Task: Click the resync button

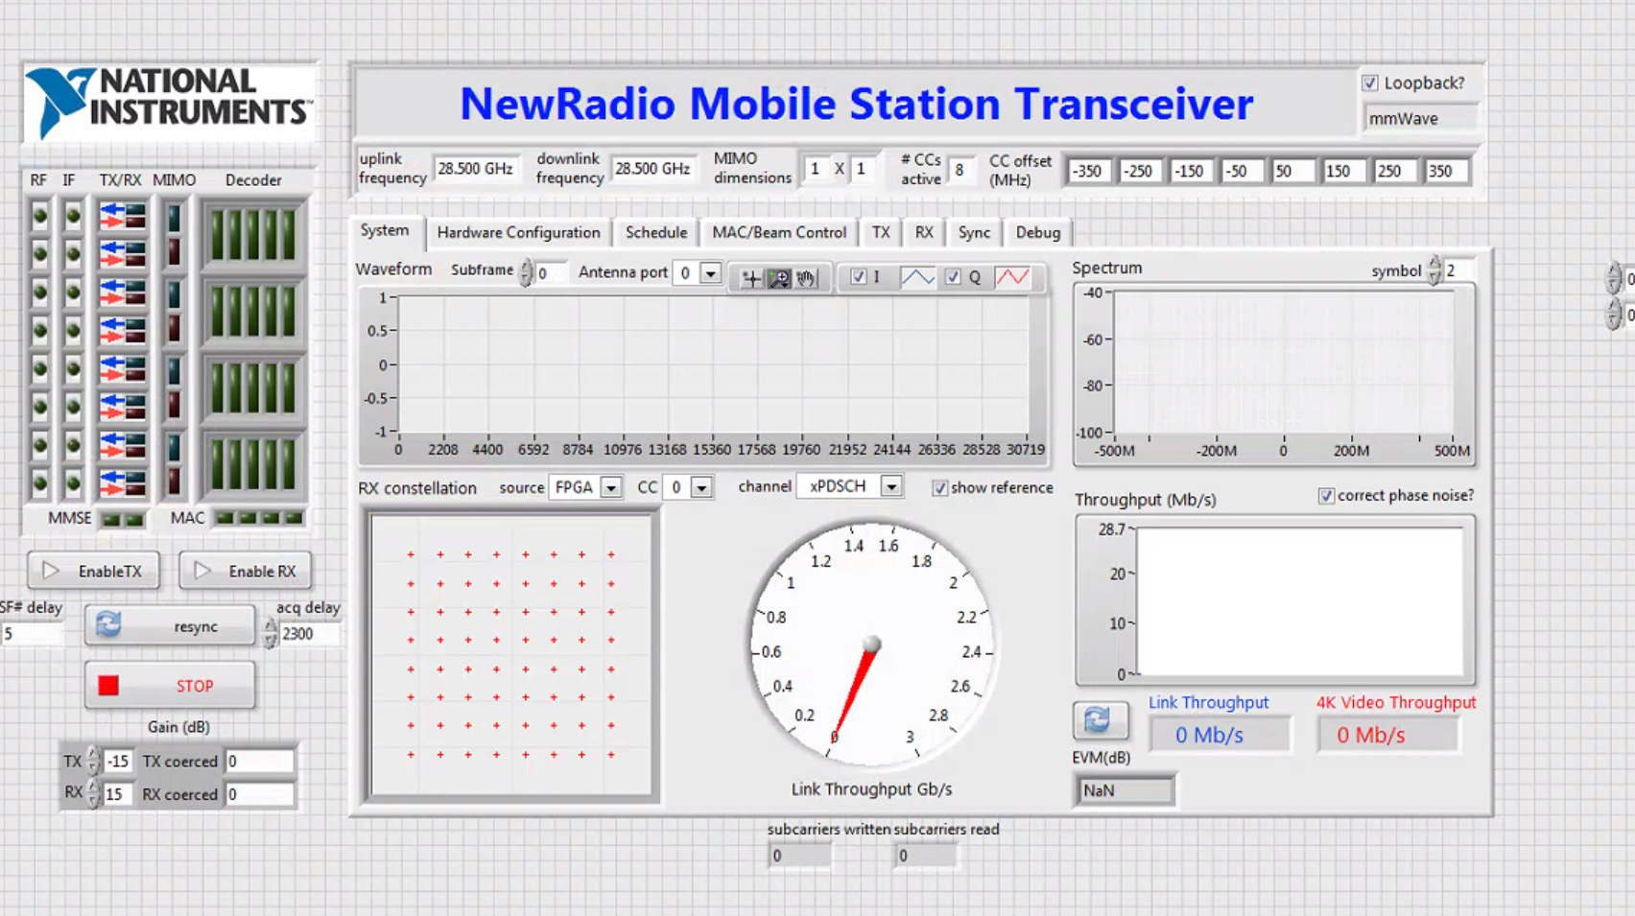Action: 170,626
